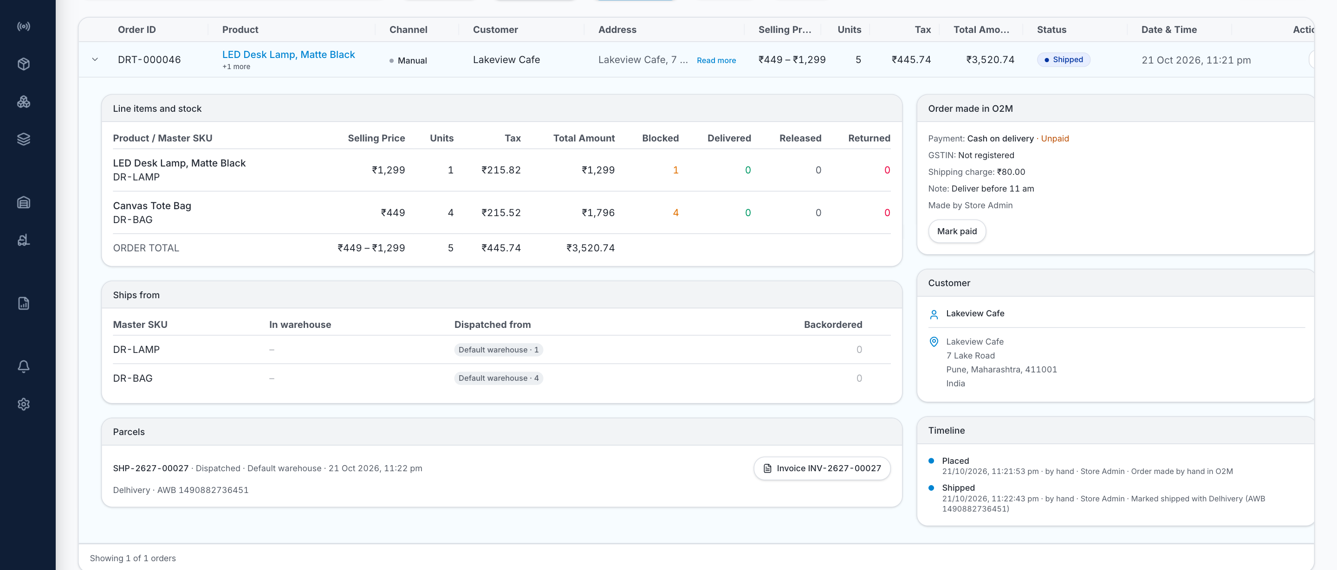Open the settings gear icon

23,404
